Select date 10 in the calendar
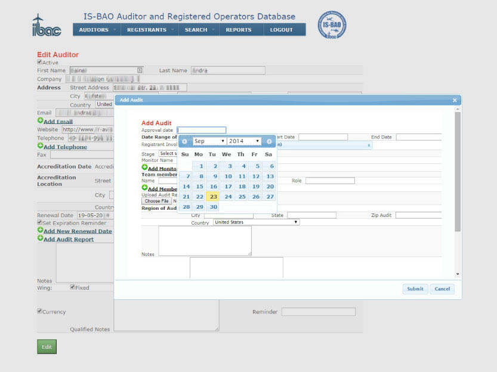Viewport: 497px width, 372px height. (x=227, y=176)
